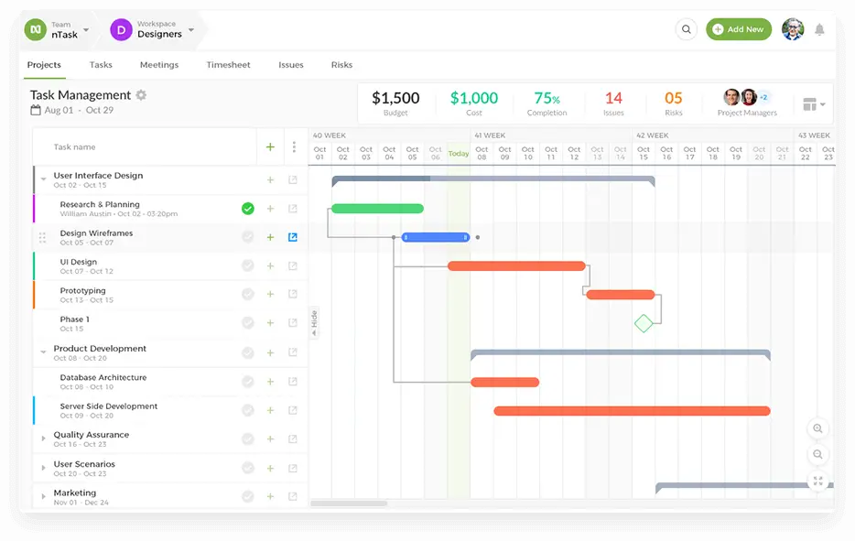The height and width of the screenshot is (541, 855).
Task: Expand the Quality Assurance group
Action: [43, 439]
